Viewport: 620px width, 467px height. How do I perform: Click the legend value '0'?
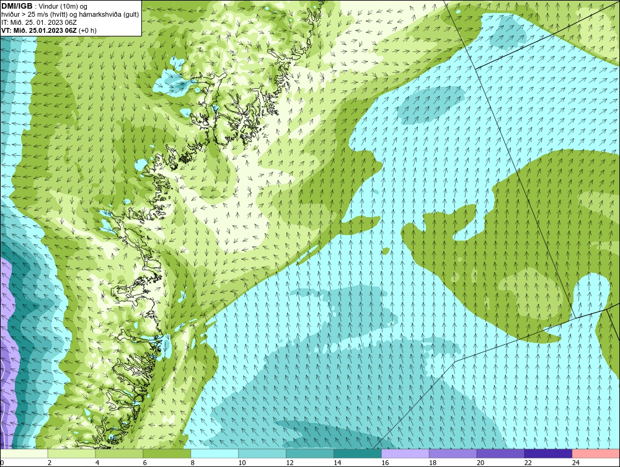point(2,463)
